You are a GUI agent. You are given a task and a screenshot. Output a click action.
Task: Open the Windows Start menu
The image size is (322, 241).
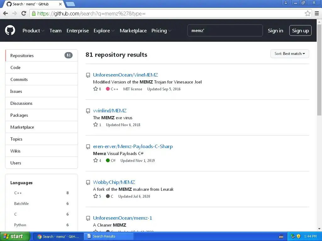tap(15, 236)
